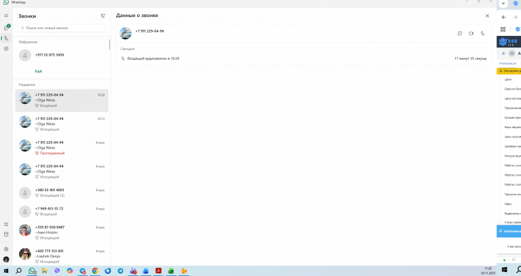This screenshot has height=276, width=521.
Task: Select the Olga Weiss outgoing call at 10:13
Action: pos(62,124)
